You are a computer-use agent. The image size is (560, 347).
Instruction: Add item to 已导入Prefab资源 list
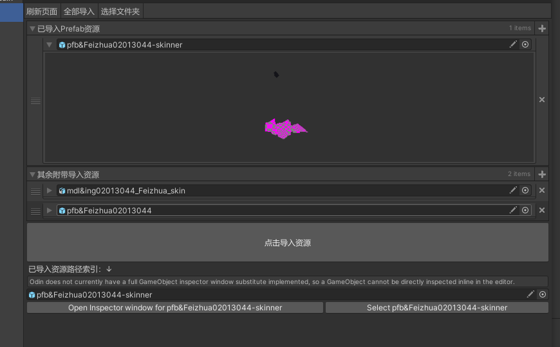542,28
